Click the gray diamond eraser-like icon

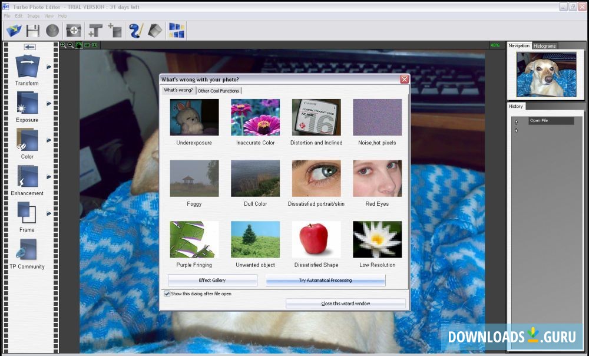(x=155, y=31)
